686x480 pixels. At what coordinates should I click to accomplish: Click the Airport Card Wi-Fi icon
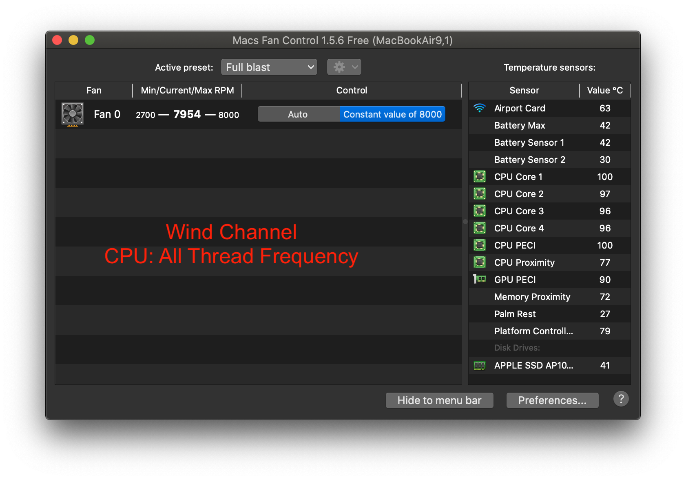pos(480,108)
